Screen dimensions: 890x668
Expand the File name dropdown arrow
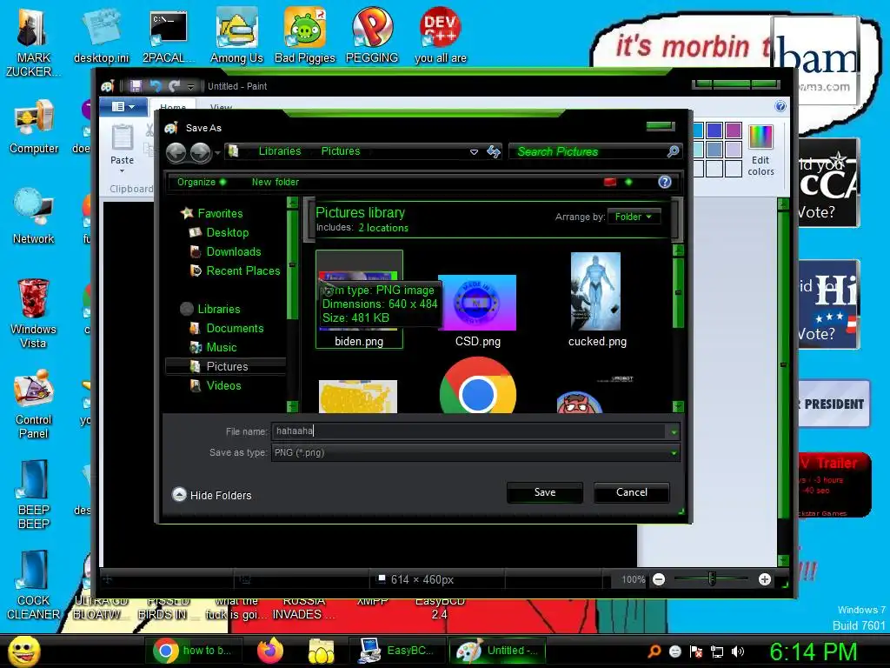[674, 431]
